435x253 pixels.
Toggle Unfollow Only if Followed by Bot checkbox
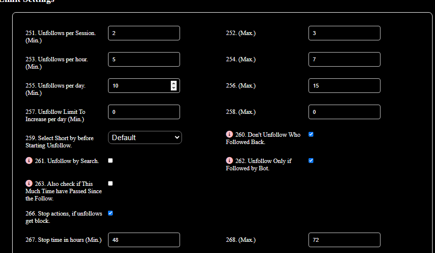[311, 161]
